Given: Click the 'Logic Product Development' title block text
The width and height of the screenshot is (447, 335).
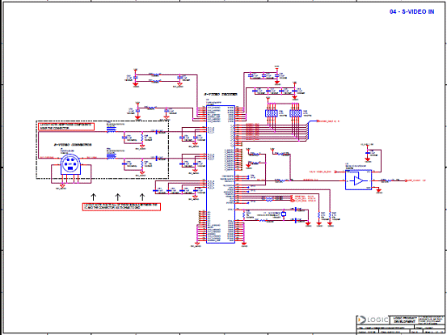Looking at the screenshot, I should [404, 320].
